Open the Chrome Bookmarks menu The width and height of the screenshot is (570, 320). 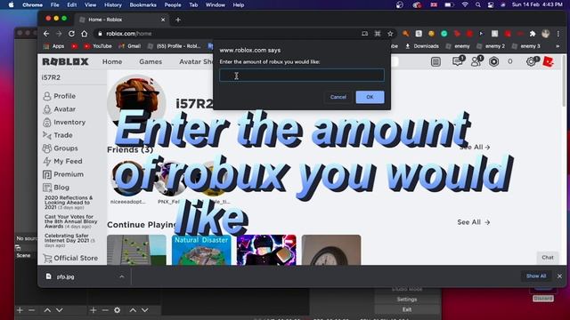coord(142,4)
